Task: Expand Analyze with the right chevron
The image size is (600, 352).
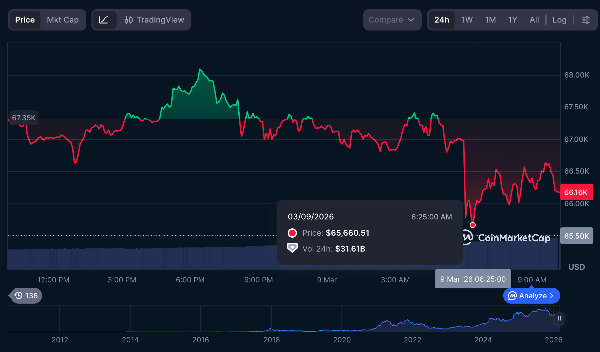Action: (x=552, y=296)
